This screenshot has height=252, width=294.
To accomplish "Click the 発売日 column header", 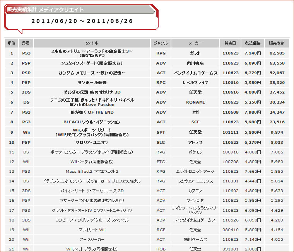I will [x=230, y=43].
